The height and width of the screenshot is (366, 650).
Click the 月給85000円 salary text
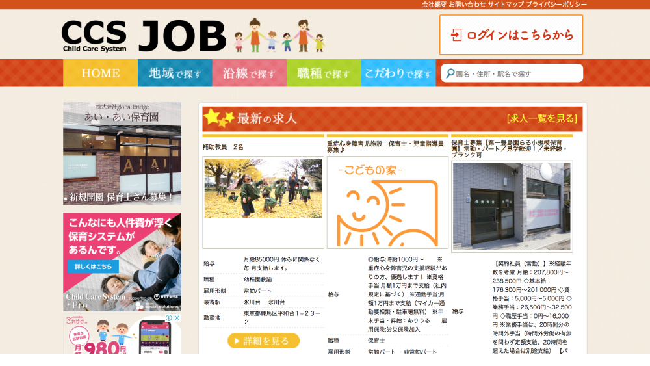coord(282,264)
